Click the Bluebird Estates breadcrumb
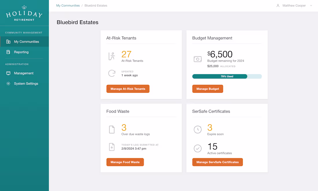Screen dimensions: 318x191 pyautogui.click(x=96, y=6)
